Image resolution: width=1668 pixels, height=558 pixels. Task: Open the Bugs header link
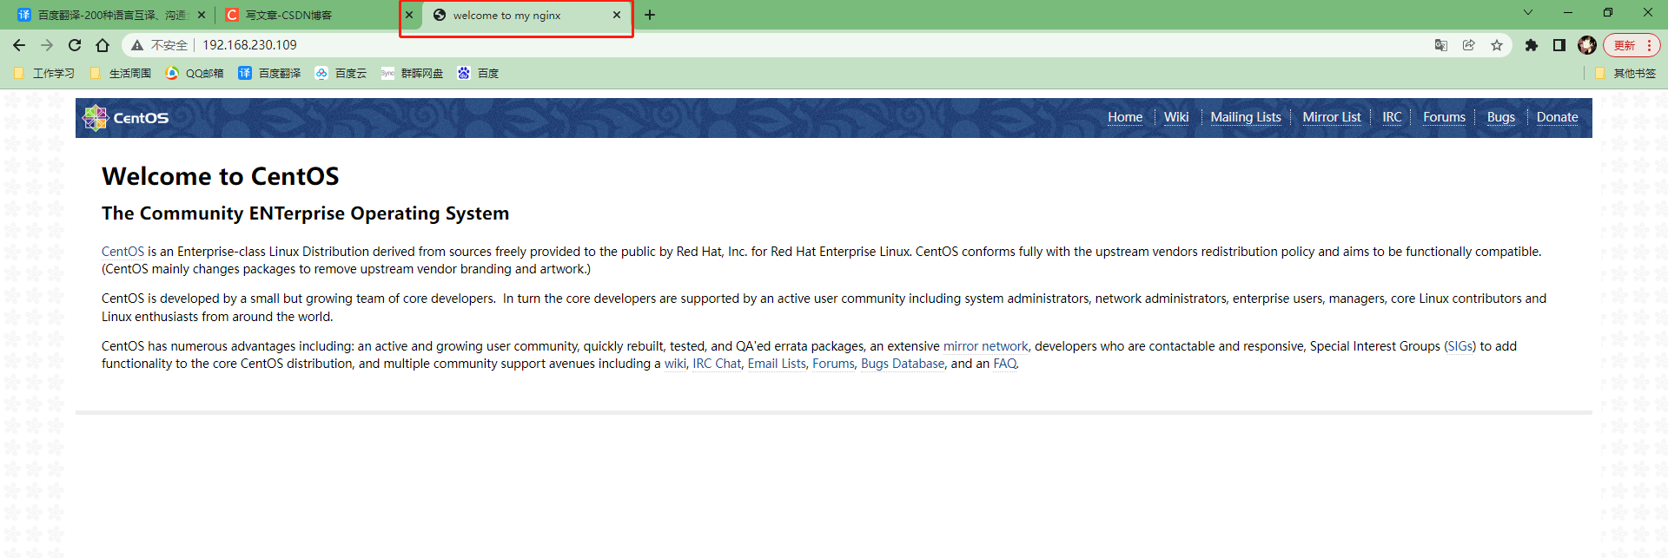coord(1500,117)
